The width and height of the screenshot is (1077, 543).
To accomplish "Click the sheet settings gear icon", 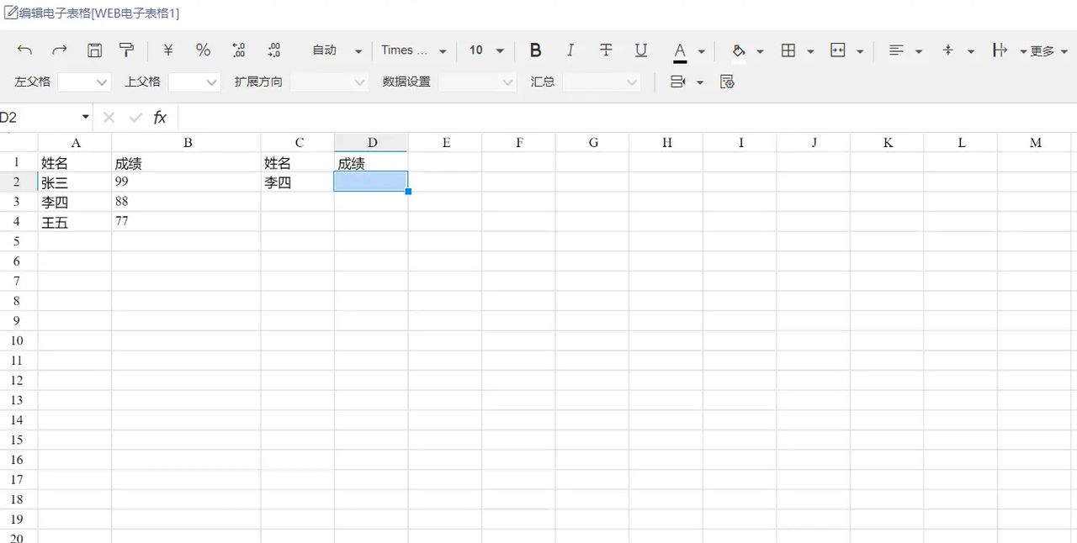I will tap(727, 82).
